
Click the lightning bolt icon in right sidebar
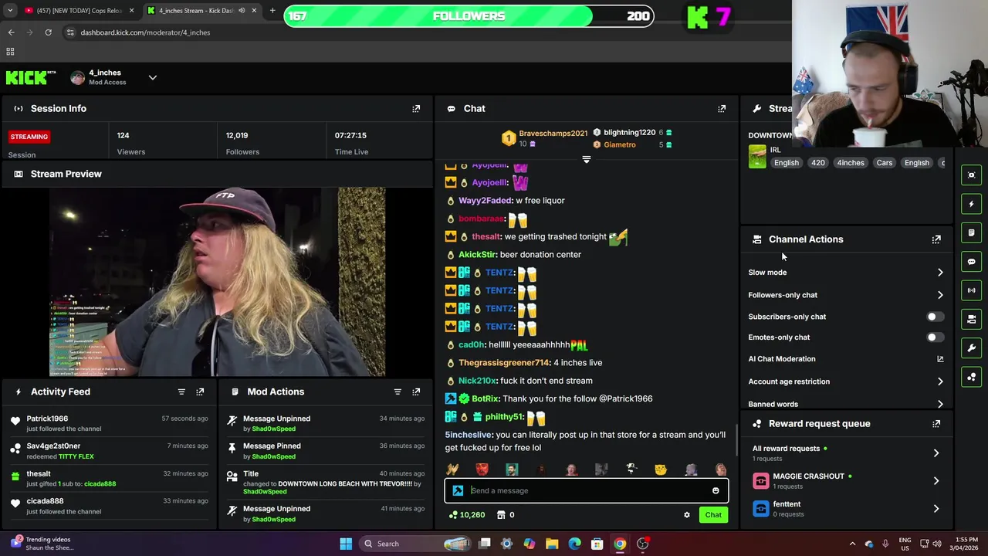(x=972, y=204)
